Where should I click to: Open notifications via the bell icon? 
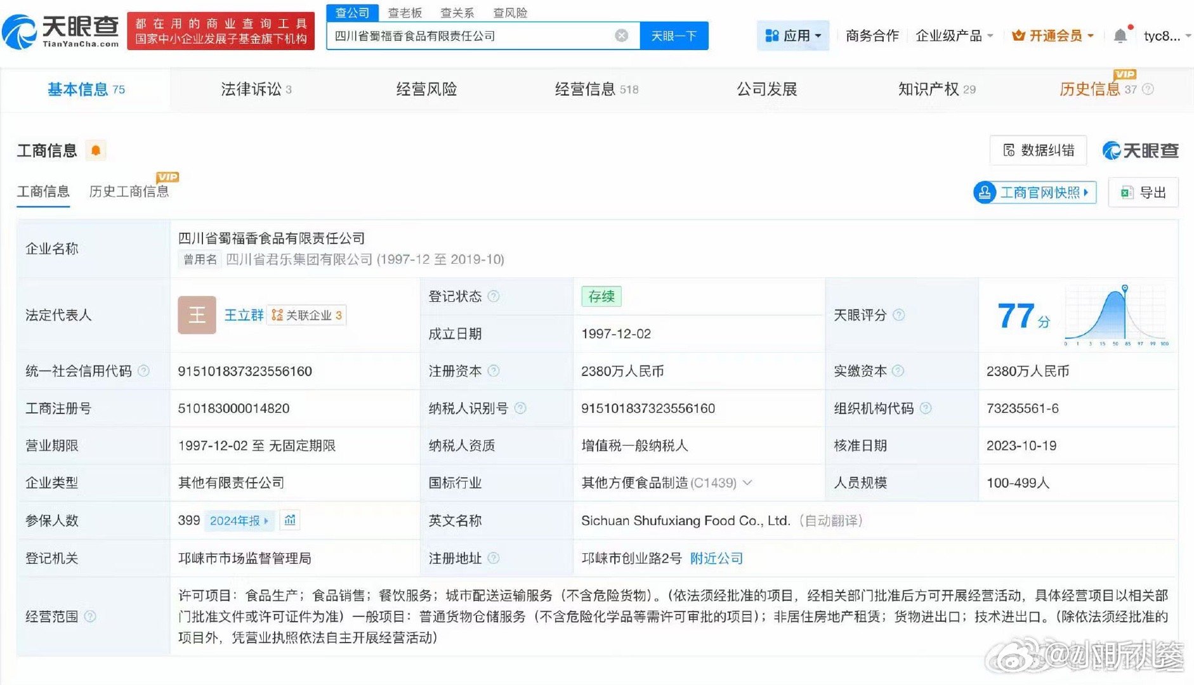pyautogui.click(x=1120, y=36)
